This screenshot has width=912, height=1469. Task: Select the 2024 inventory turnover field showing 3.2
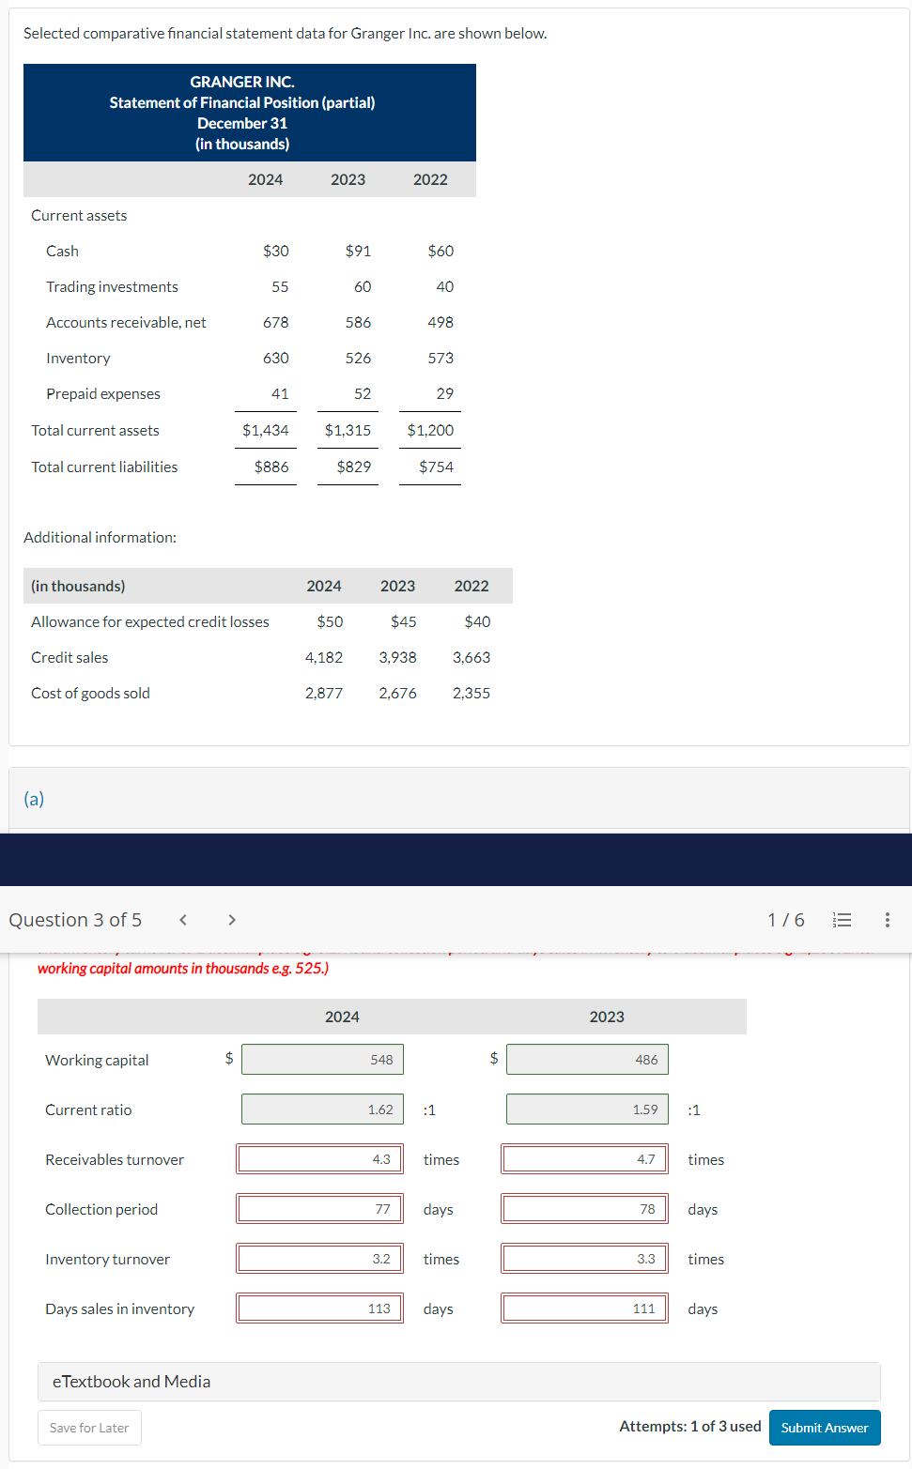[319, 1258]
